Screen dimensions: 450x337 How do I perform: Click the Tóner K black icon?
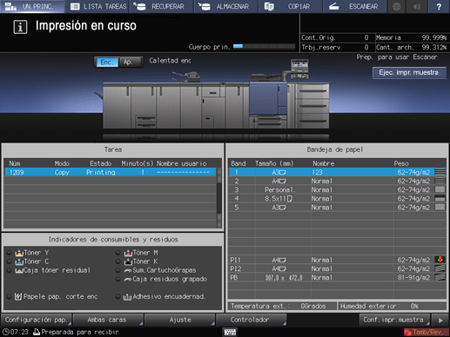(128, 261)
